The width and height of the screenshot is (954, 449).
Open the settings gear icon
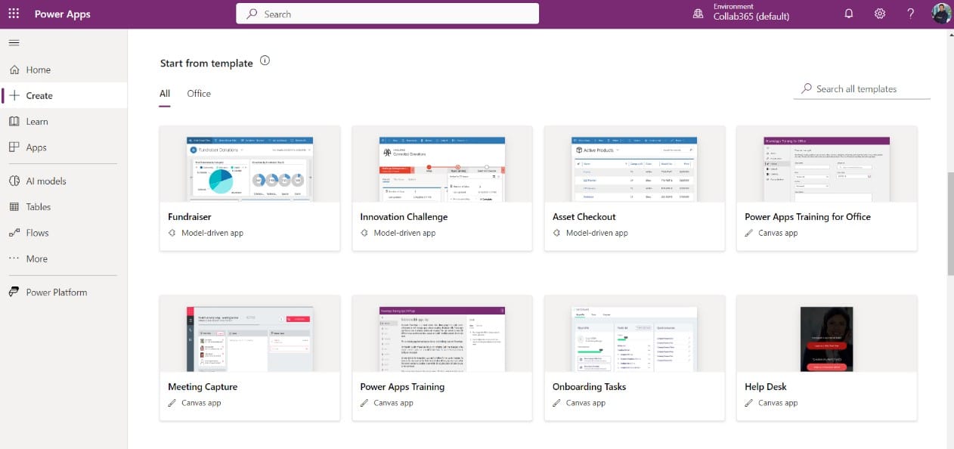880,14
